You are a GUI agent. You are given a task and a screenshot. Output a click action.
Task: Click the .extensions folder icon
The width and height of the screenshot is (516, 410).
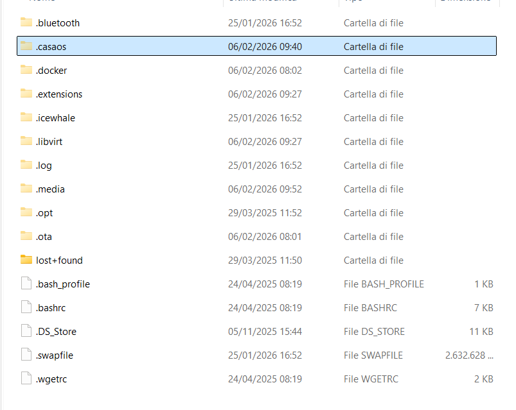(x=26, y=94)
